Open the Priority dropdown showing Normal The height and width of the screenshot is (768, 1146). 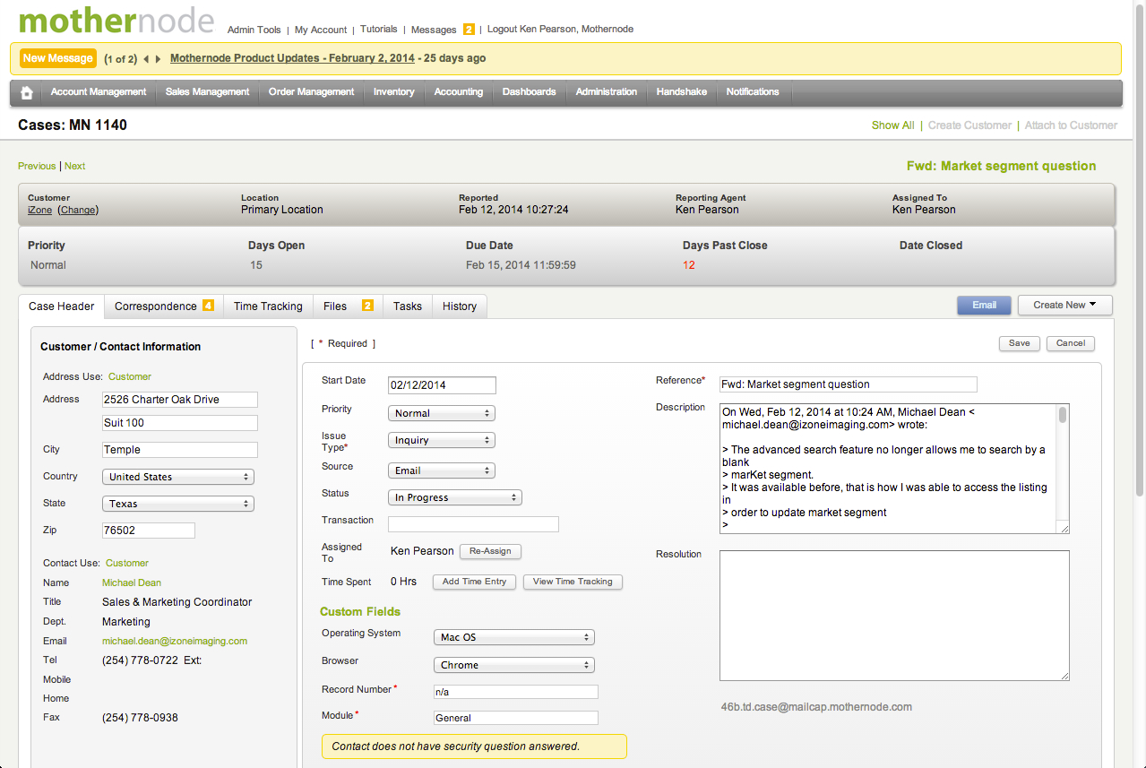pyautogui.click(x=441, y=412)
